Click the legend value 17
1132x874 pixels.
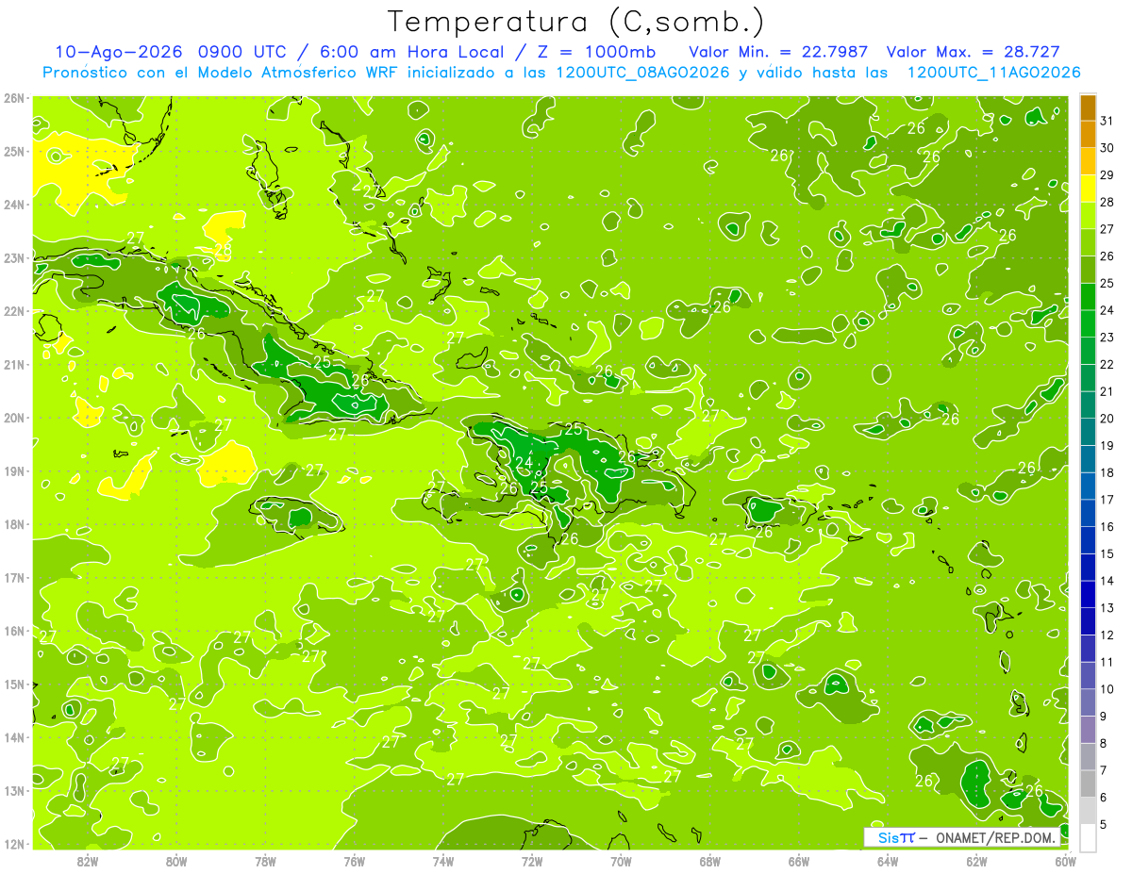coord(1107,500)
